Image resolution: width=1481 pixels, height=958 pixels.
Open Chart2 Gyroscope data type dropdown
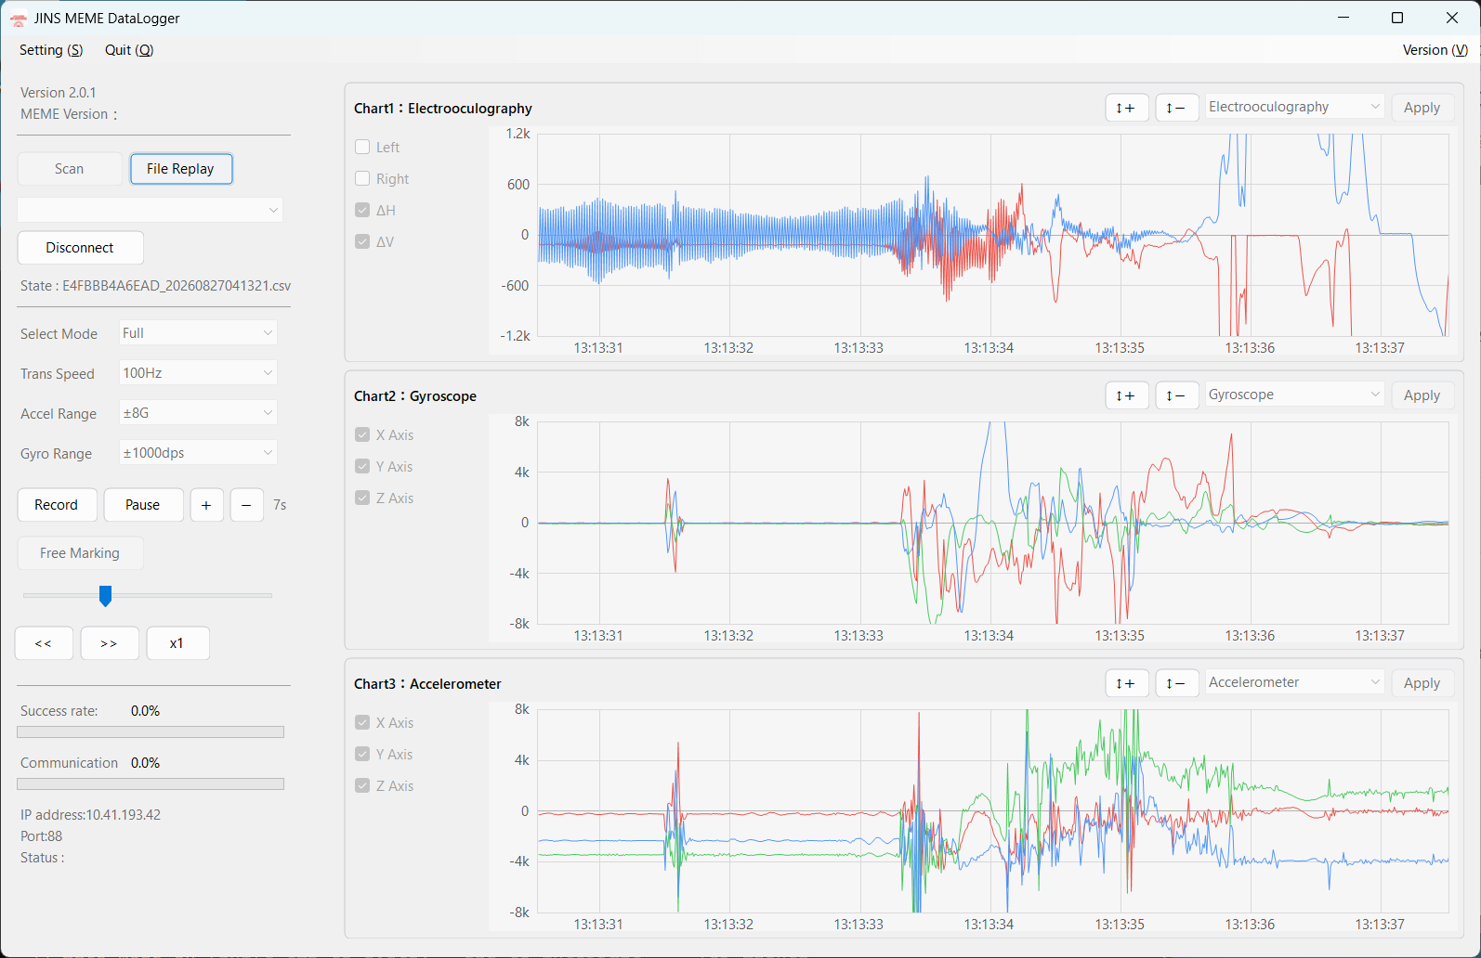(x=1294, y=395)
